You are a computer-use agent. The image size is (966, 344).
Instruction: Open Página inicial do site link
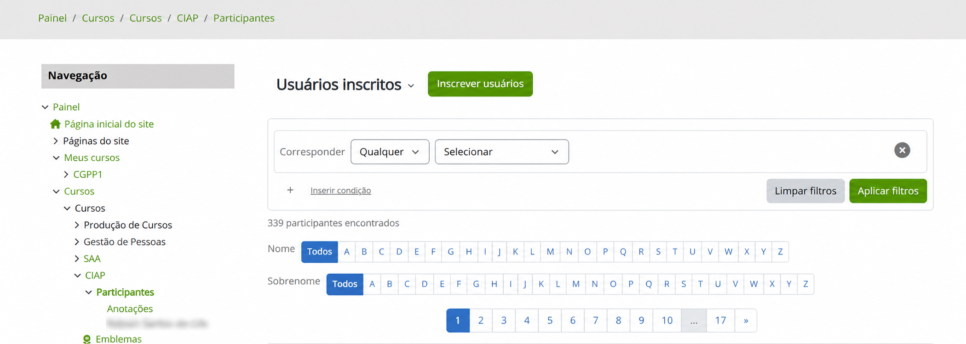click(x=109, y=124)
